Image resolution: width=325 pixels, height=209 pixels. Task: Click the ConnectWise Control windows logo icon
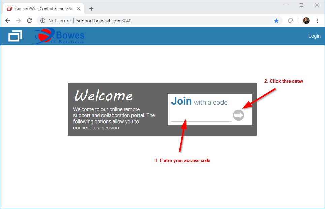[15, 36]
